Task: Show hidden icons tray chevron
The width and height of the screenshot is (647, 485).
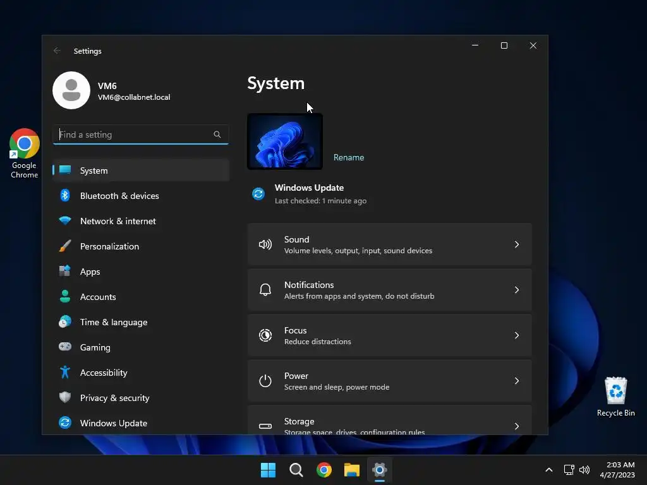Action: 549,470
